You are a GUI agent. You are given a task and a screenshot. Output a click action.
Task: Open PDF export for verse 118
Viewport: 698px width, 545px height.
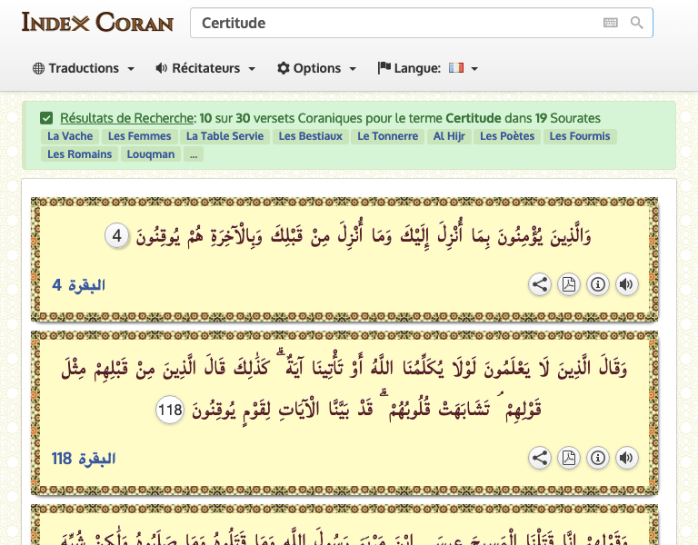568,458
